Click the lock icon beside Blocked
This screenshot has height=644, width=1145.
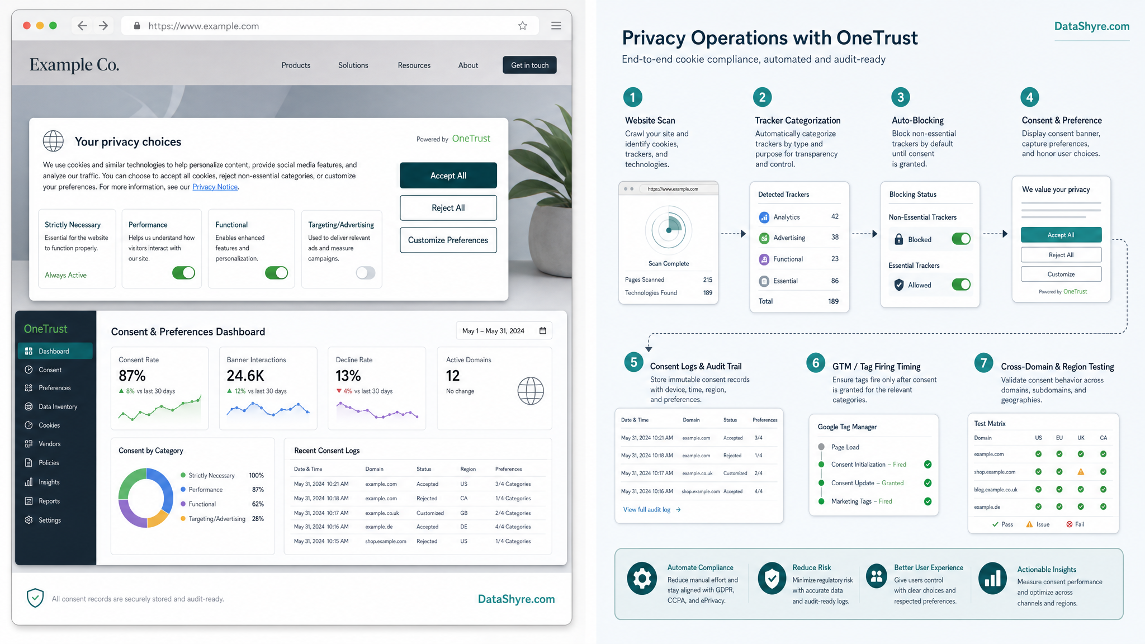[x=899, y=239]
